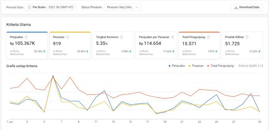Click the blue line peak on June 12
The image size is (269, 130).
click(x=104, y=90)
